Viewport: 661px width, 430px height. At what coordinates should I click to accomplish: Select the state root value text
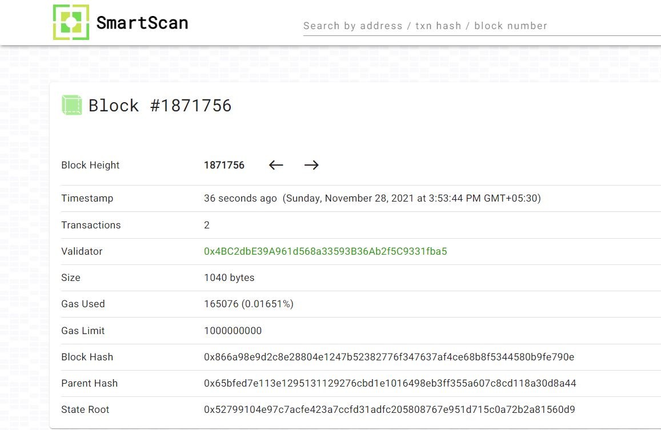click(x=390, y=409)
